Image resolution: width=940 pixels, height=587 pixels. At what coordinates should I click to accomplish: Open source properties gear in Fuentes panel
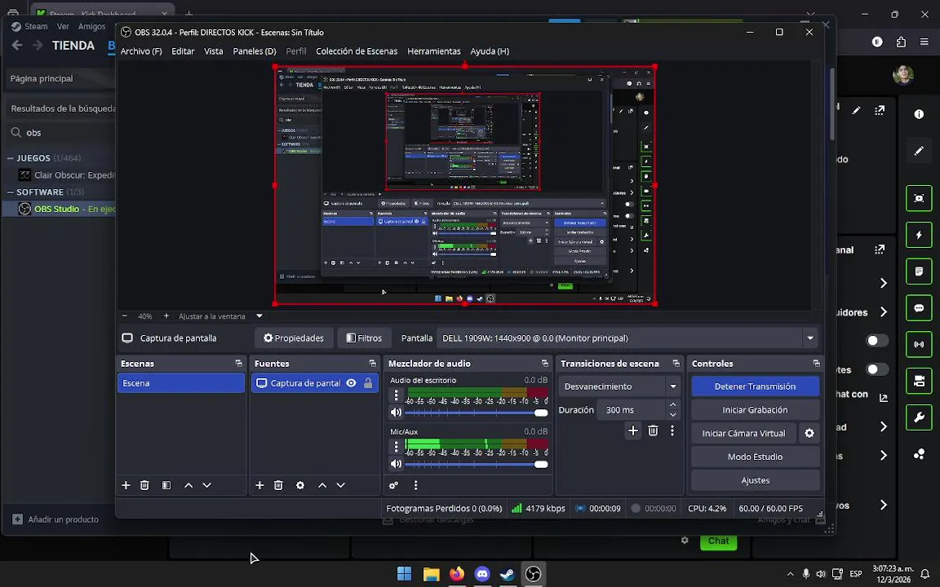click(x=300, y=485)
